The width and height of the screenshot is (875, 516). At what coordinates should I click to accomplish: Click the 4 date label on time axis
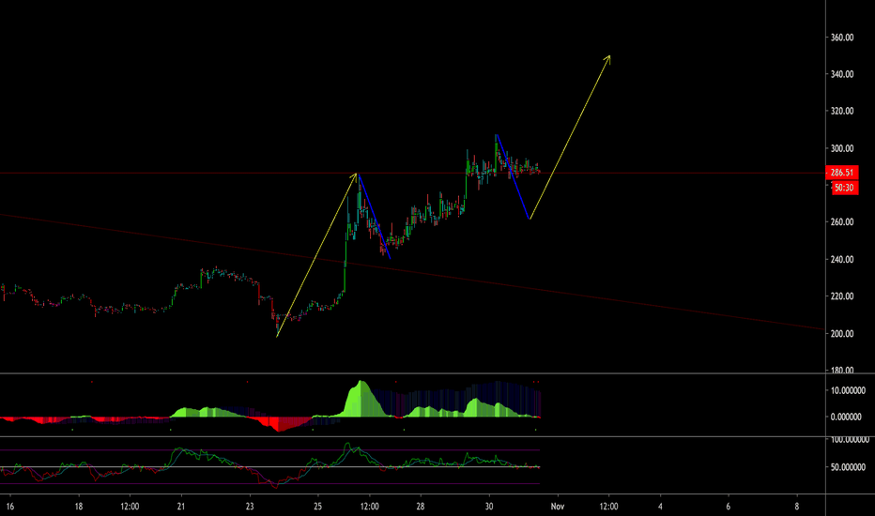(x=660, y=507)
